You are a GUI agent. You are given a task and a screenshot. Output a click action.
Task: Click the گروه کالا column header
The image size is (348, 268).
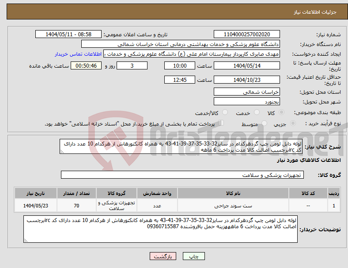click(x=117, y=193)
